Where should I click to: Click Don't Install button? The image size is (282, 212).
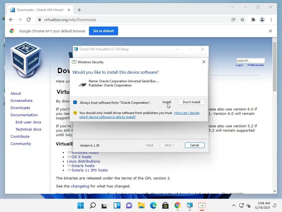[x=191, y=102]
